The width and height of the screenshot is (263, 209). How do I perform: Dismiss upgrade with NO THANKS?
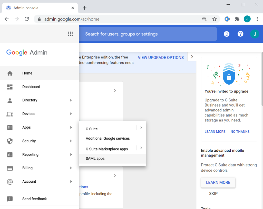240,132
